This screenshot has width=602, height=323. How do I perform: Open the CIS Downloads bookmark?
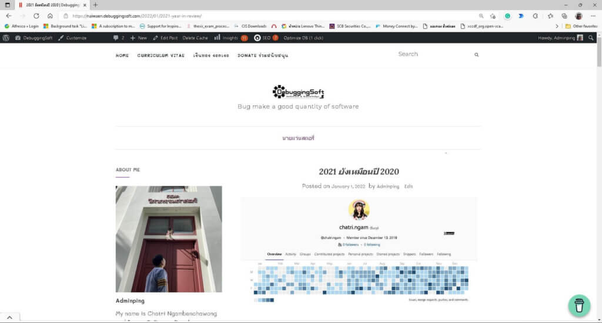coord(250,26)
